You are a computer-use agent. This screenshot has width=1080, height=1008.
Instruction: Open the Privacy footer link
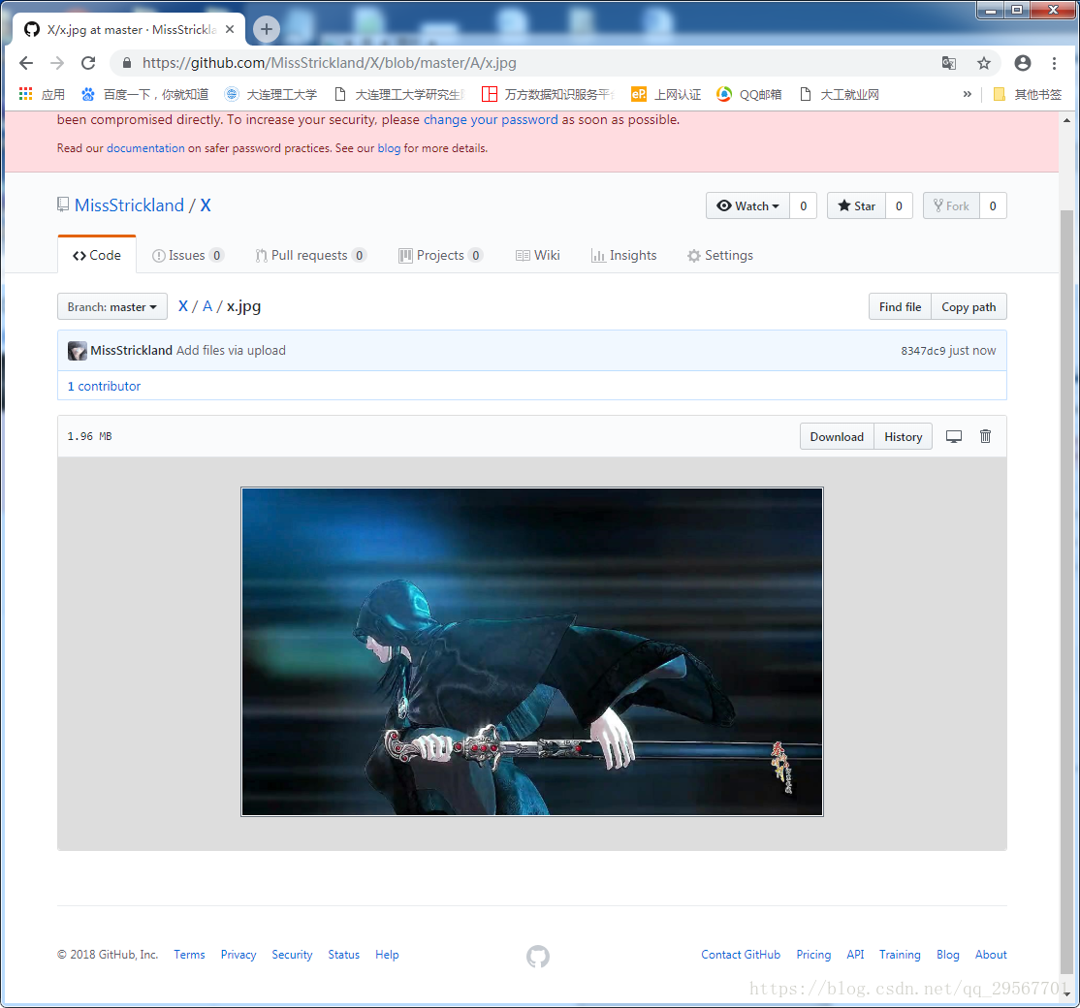click(x=238, y=955)
